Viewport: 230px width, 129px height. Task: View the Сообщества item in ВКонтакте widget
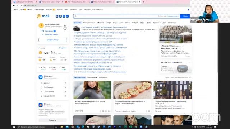[x=53, y=92]
